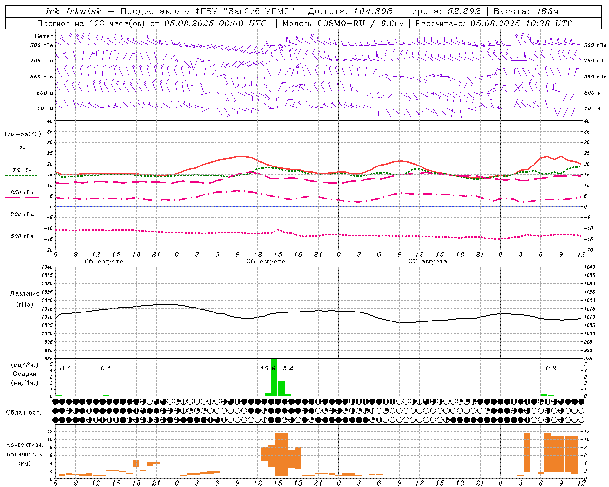Screen dimensions: 609x487
Task: Click the (мм/1ч.) hourly precipitation unit label
Action: [25, 383]
